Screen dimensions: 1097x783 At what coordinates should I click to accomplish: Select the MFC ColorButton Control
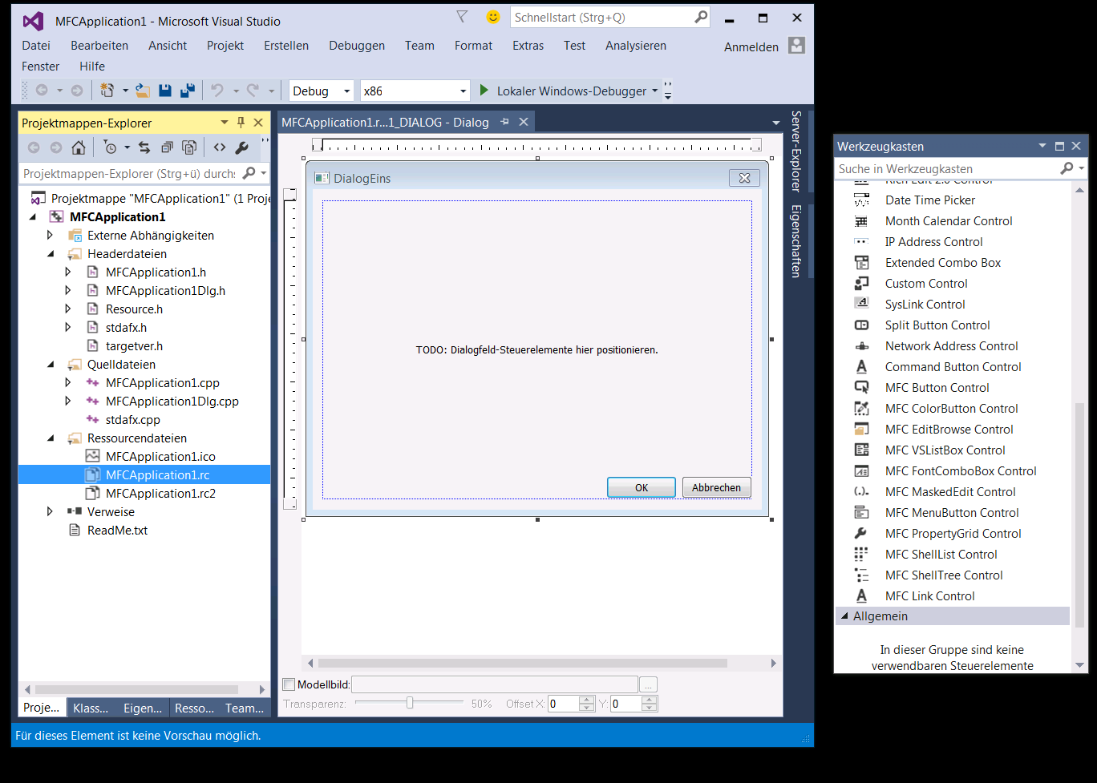[x=952, y=409]
